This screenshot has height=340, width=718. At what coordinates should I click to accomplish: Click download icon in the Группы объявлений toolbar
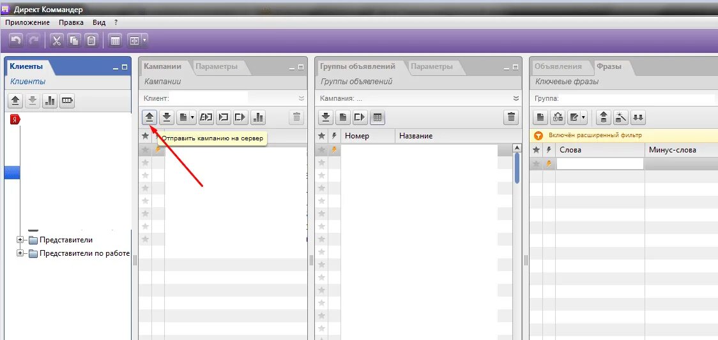tap(326, 117)
